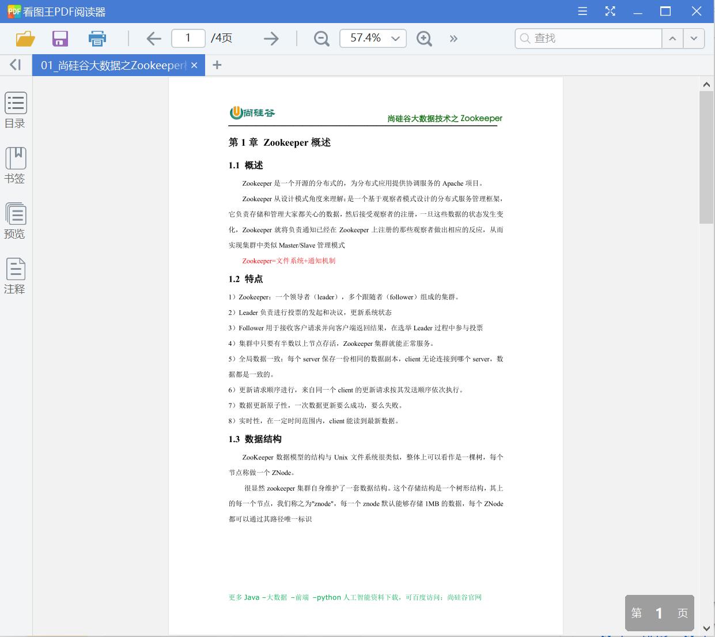The image size is (715, 637).
Task: Print the document with the printer icon
Action: pyautogui.click(x=97, y=39)
